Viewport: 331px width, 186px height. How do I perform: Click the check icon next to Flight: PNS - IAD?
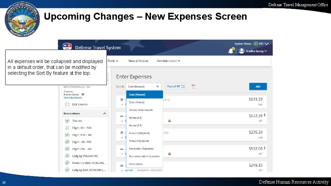pyautogui.click(x=67, y=149)
